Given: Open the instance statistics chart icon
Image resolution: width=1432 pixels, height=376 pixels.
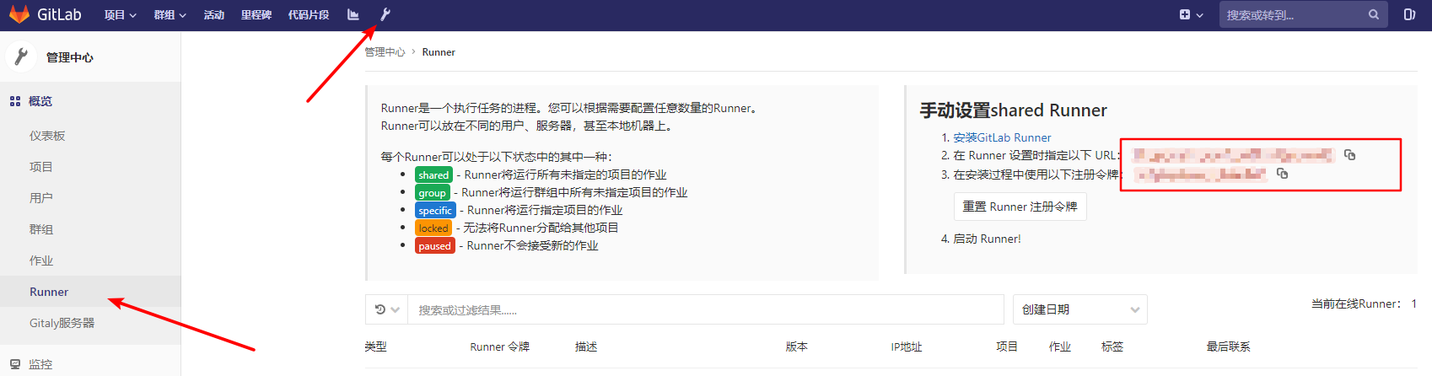Looking at the screenshot, I should (353, 14).
